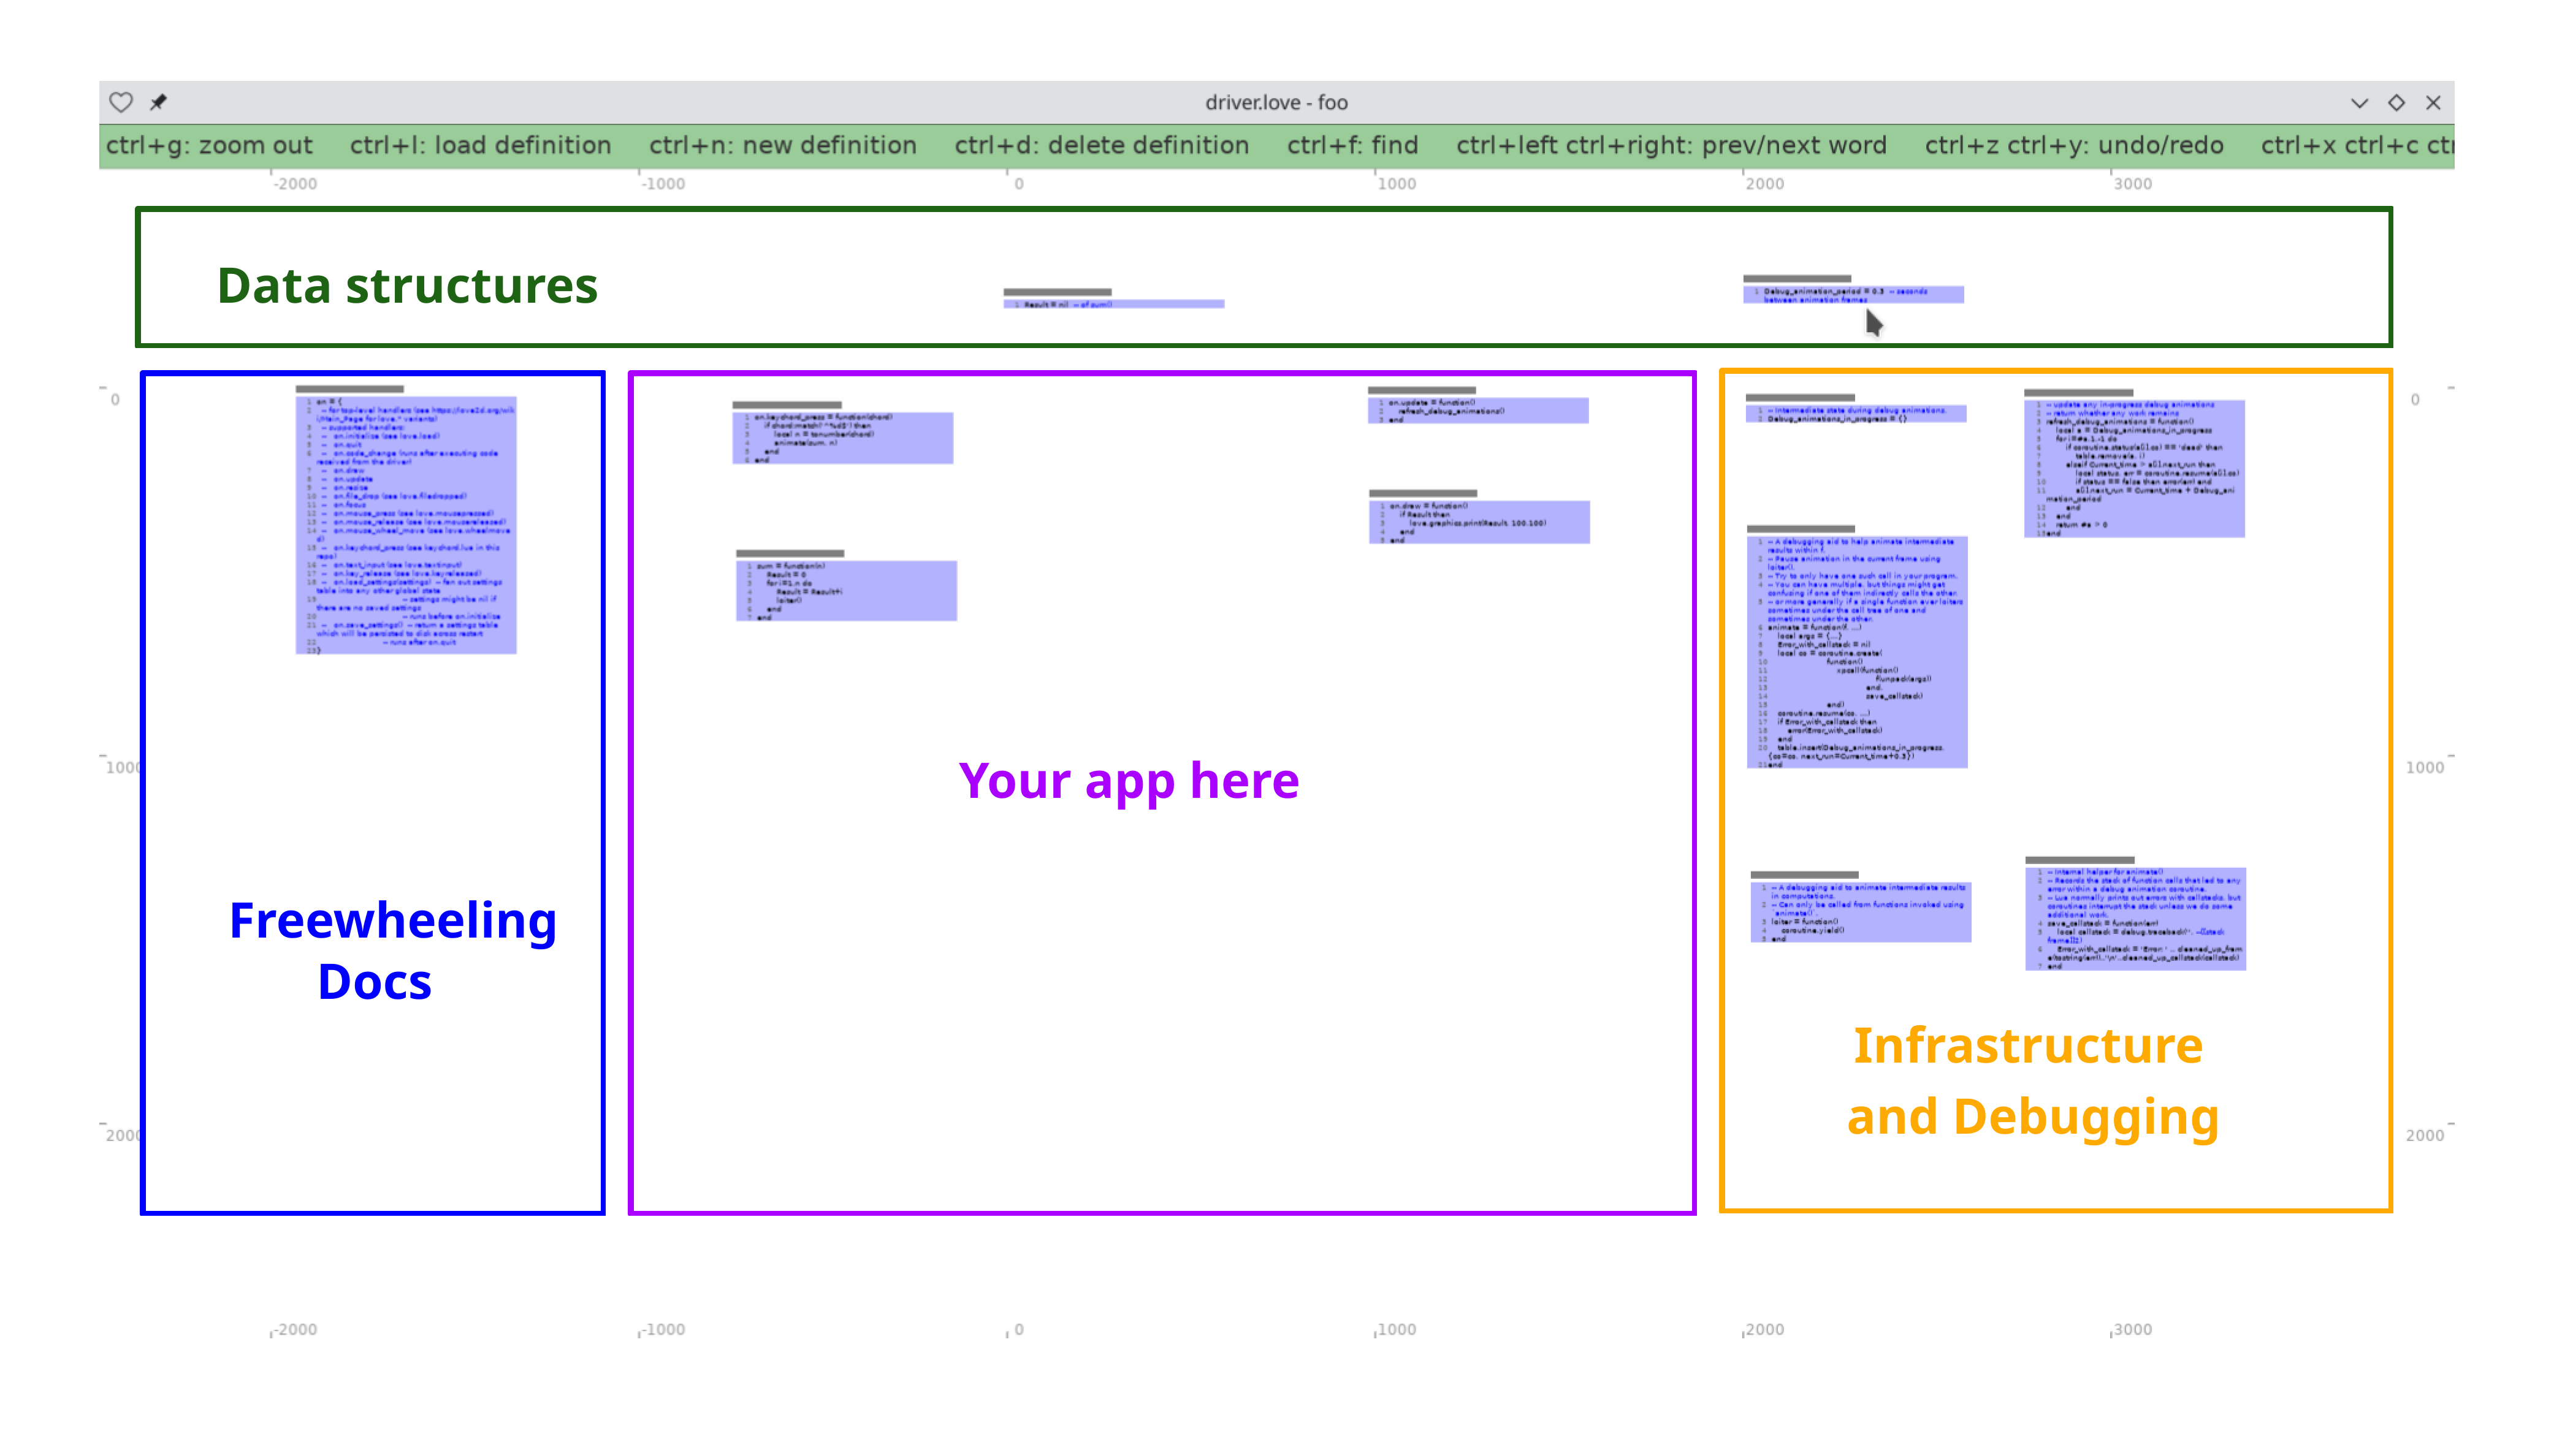Screen dimensions: 2554x1456
Task: Click the heart icon in the title bar
Action: tap(121, 102)
